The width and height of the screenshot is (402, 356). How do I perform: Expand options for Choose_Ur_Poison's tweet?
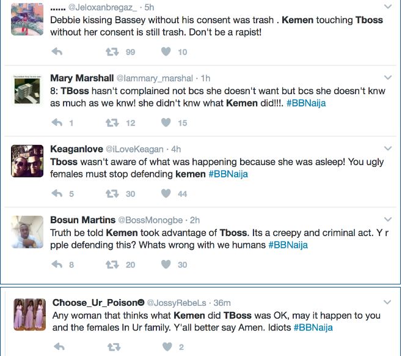[387, 302]
